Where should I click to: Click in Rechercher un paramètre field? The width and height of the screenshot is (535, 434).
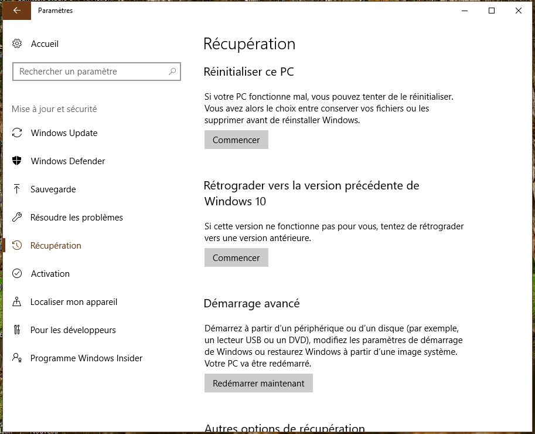97,72
